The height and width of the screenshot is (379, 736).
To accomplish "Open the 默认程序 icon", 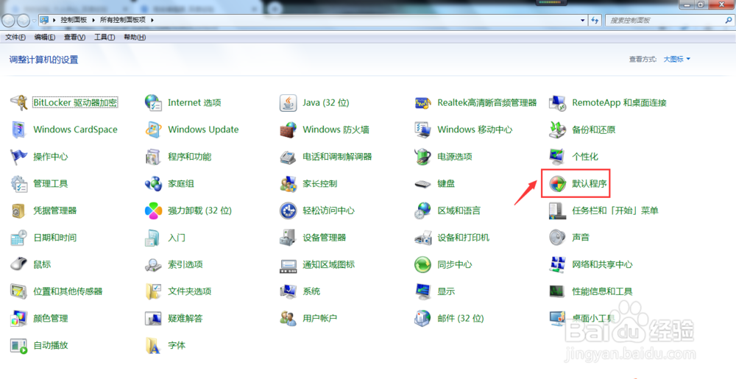I will click(558, 183).
